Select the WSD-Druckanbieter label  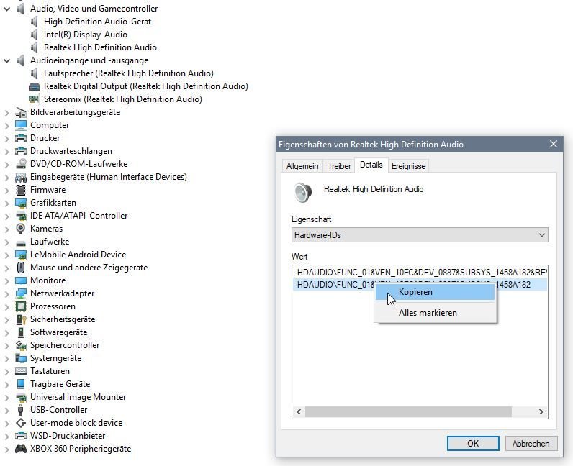[68, 436]
